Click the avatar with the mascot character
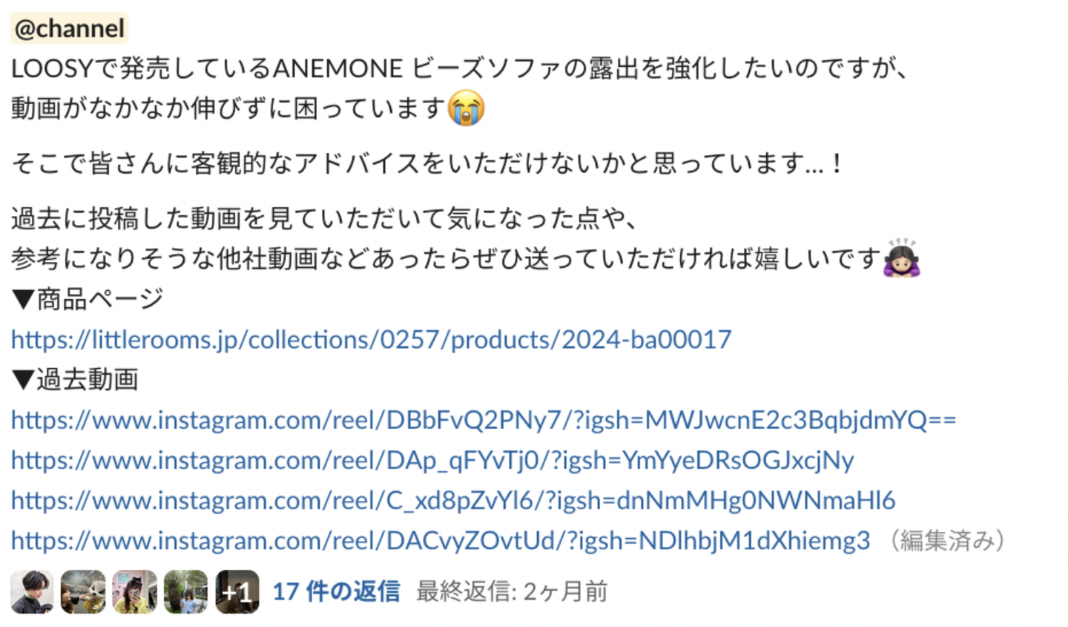The image size is (1068, 627). 83,591
